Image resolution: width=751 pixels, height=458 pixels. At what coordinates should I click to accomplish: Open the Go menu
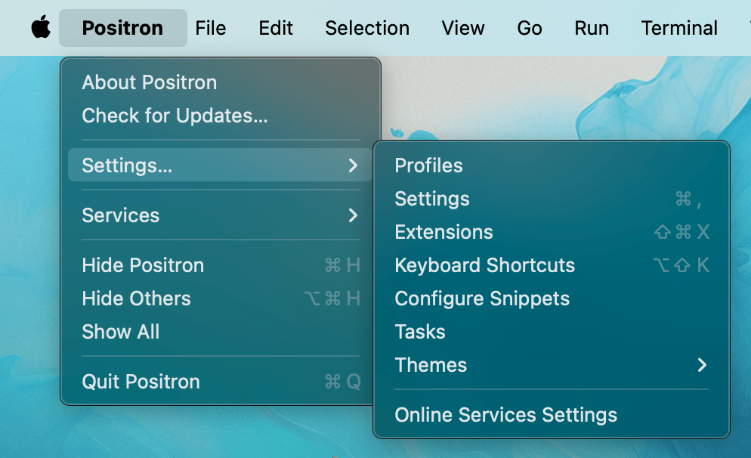point(530,28)
